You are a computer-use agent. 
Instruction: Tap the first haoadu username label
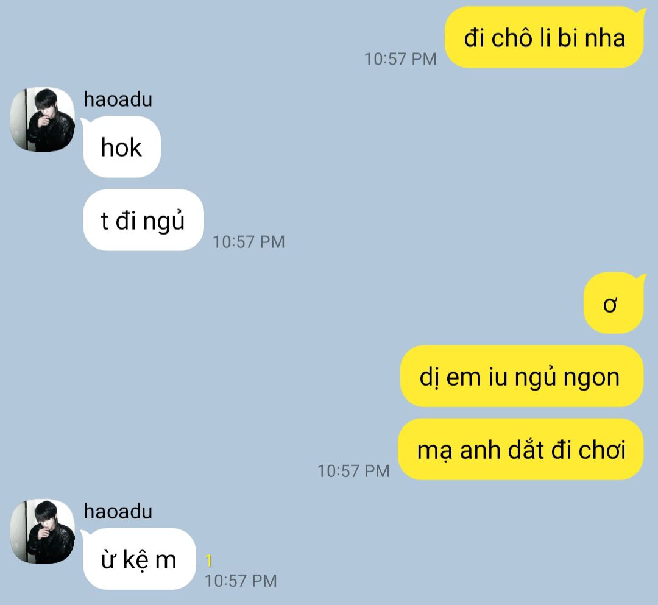(x=118, y=99)
